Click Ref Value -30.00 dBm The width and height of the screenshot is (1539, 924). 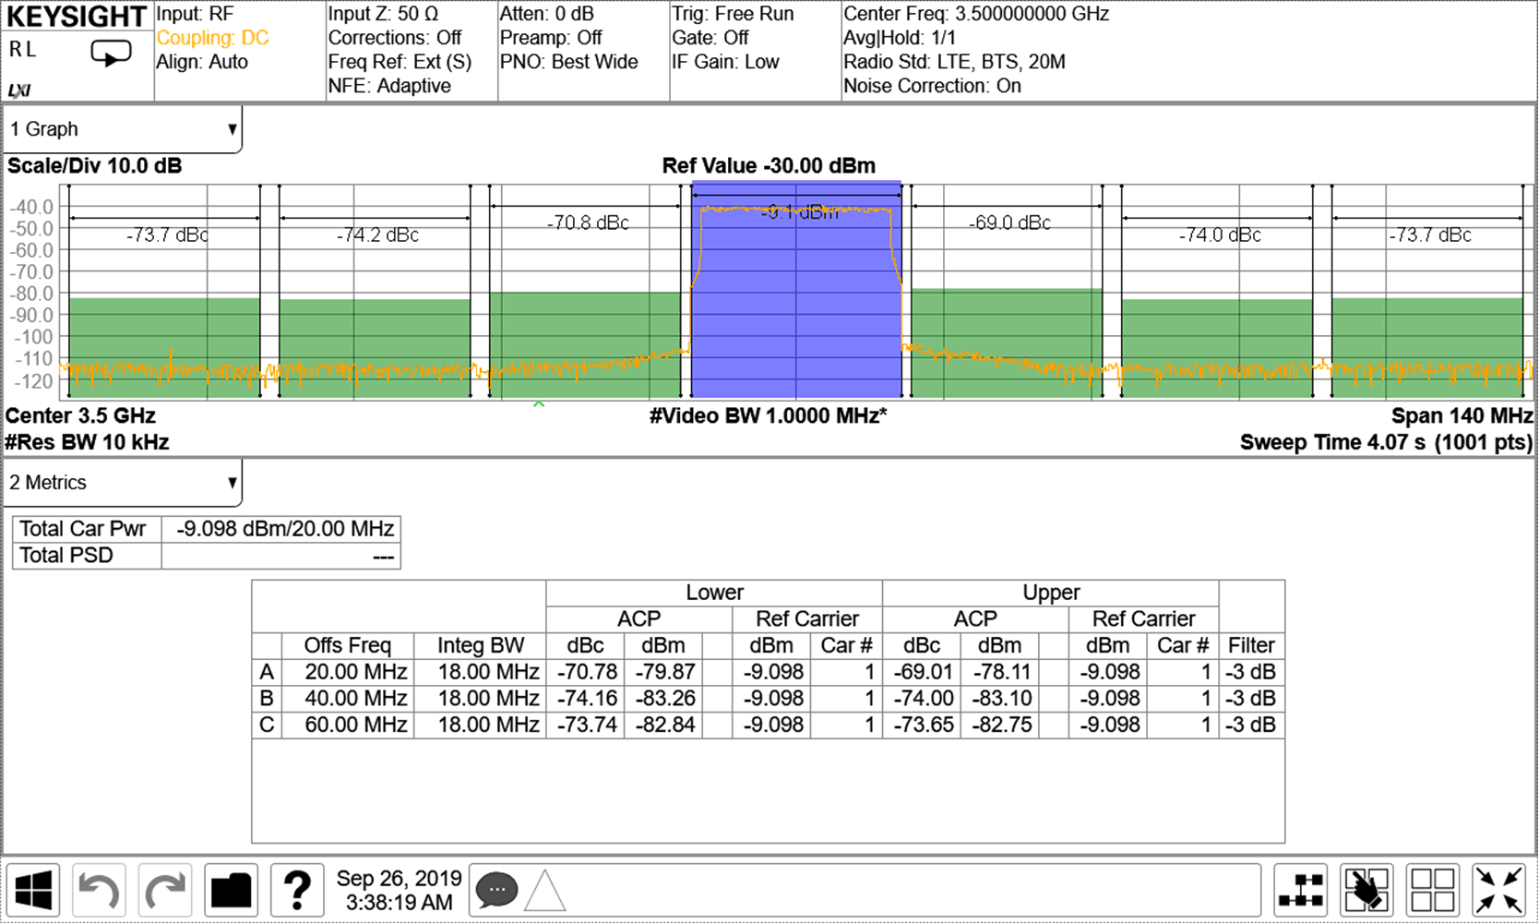pos(769,166)
